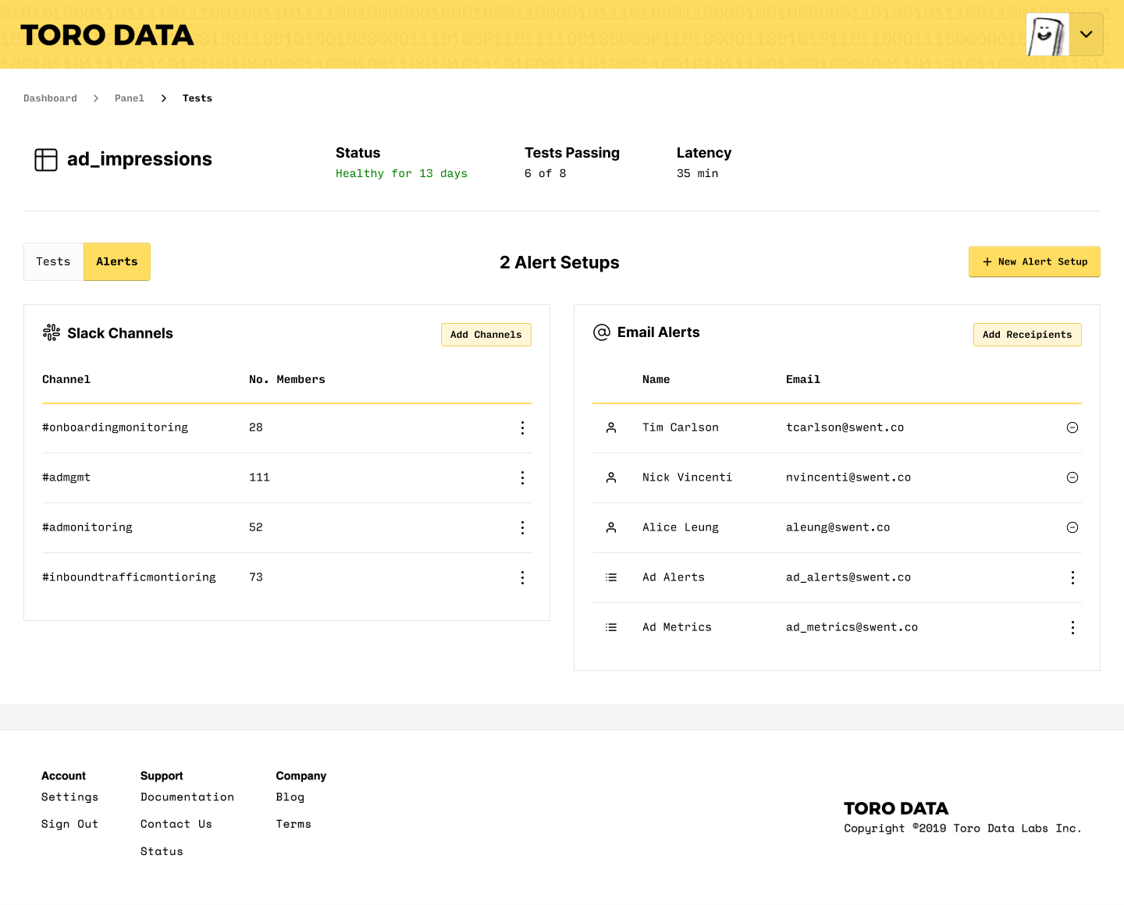Viewport: 1124px width, 905px height.
Task: Click the ad_impressions table icon
Action: pos(46,160)
